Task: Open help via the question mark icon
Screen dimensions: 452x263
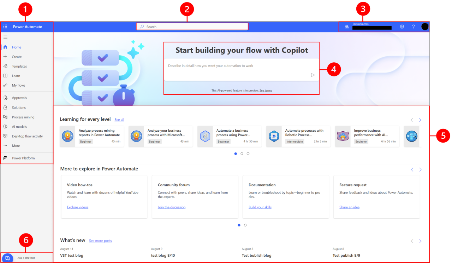Action: pos(413,26)
